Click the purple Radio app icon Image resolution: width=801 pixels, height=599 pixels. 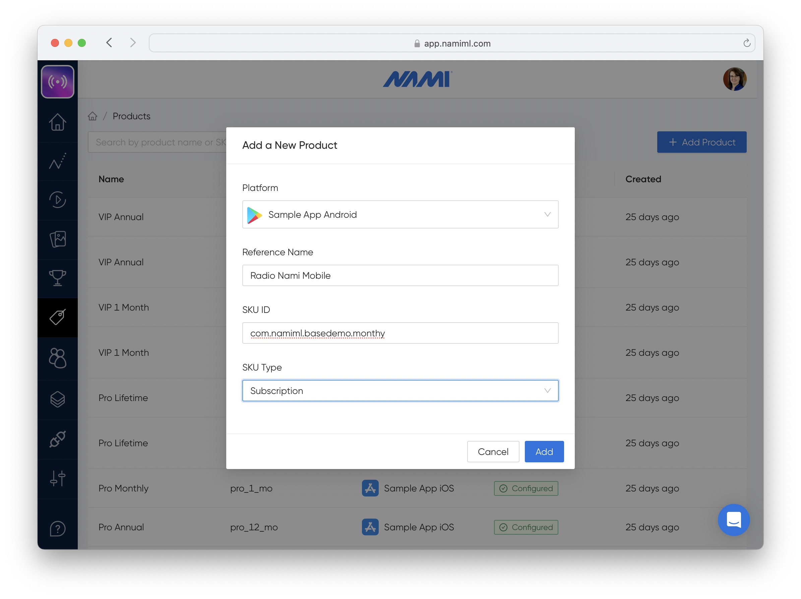(57, 82)
